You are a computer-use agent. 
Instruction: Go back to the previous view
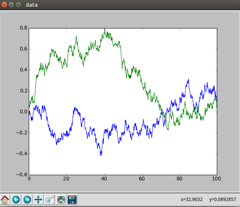point(16,200)
